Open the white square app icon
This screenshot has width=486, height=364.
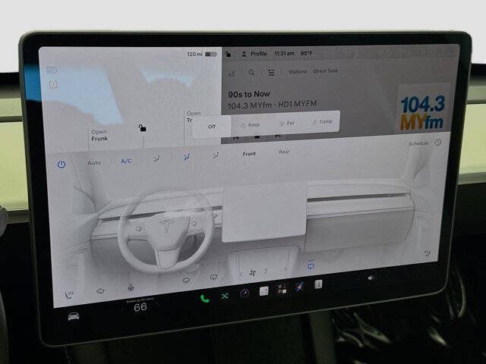pos(264,291)
